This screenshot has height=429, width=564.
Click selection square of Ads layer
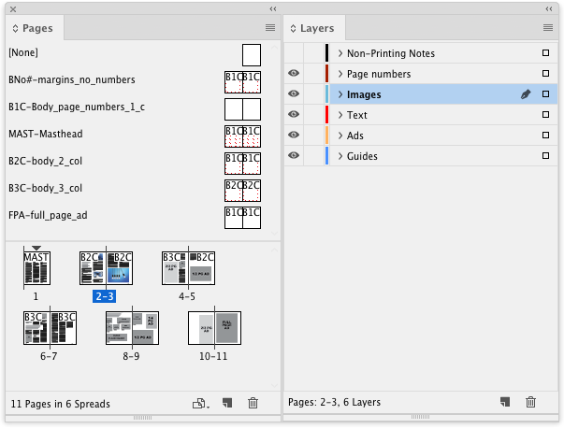click(x=545, y=136)
